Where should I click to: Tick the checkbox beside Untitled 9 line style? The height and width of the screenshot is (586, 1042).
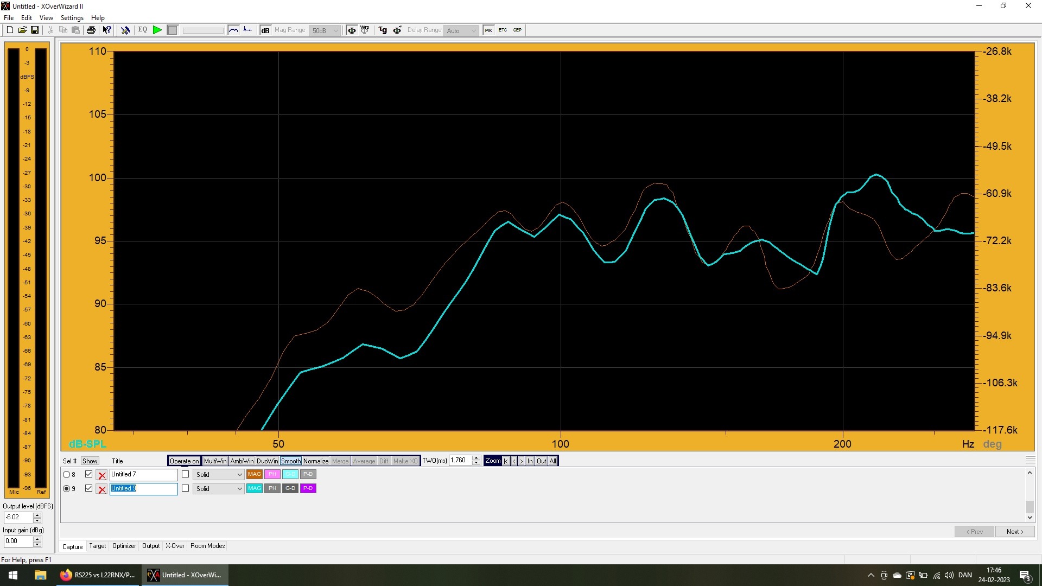click(x=186, y=488)
